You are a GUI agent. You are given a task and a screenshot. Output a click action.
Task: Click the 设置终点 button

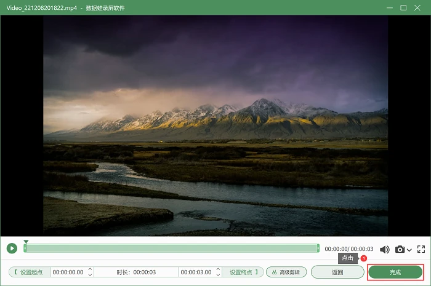(243, 272)
